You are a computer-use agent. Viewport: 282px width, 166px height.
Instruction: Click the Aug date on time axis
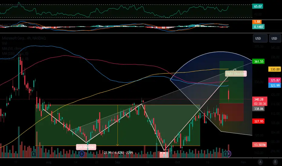(x=49, y=162)
